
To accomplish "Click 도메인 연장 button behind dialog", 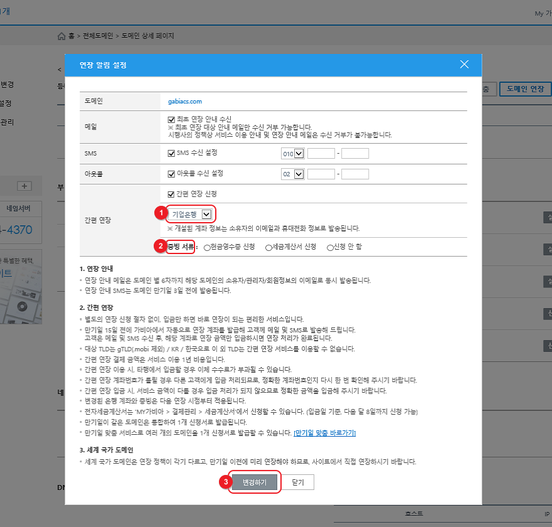I will click(525, 89).
